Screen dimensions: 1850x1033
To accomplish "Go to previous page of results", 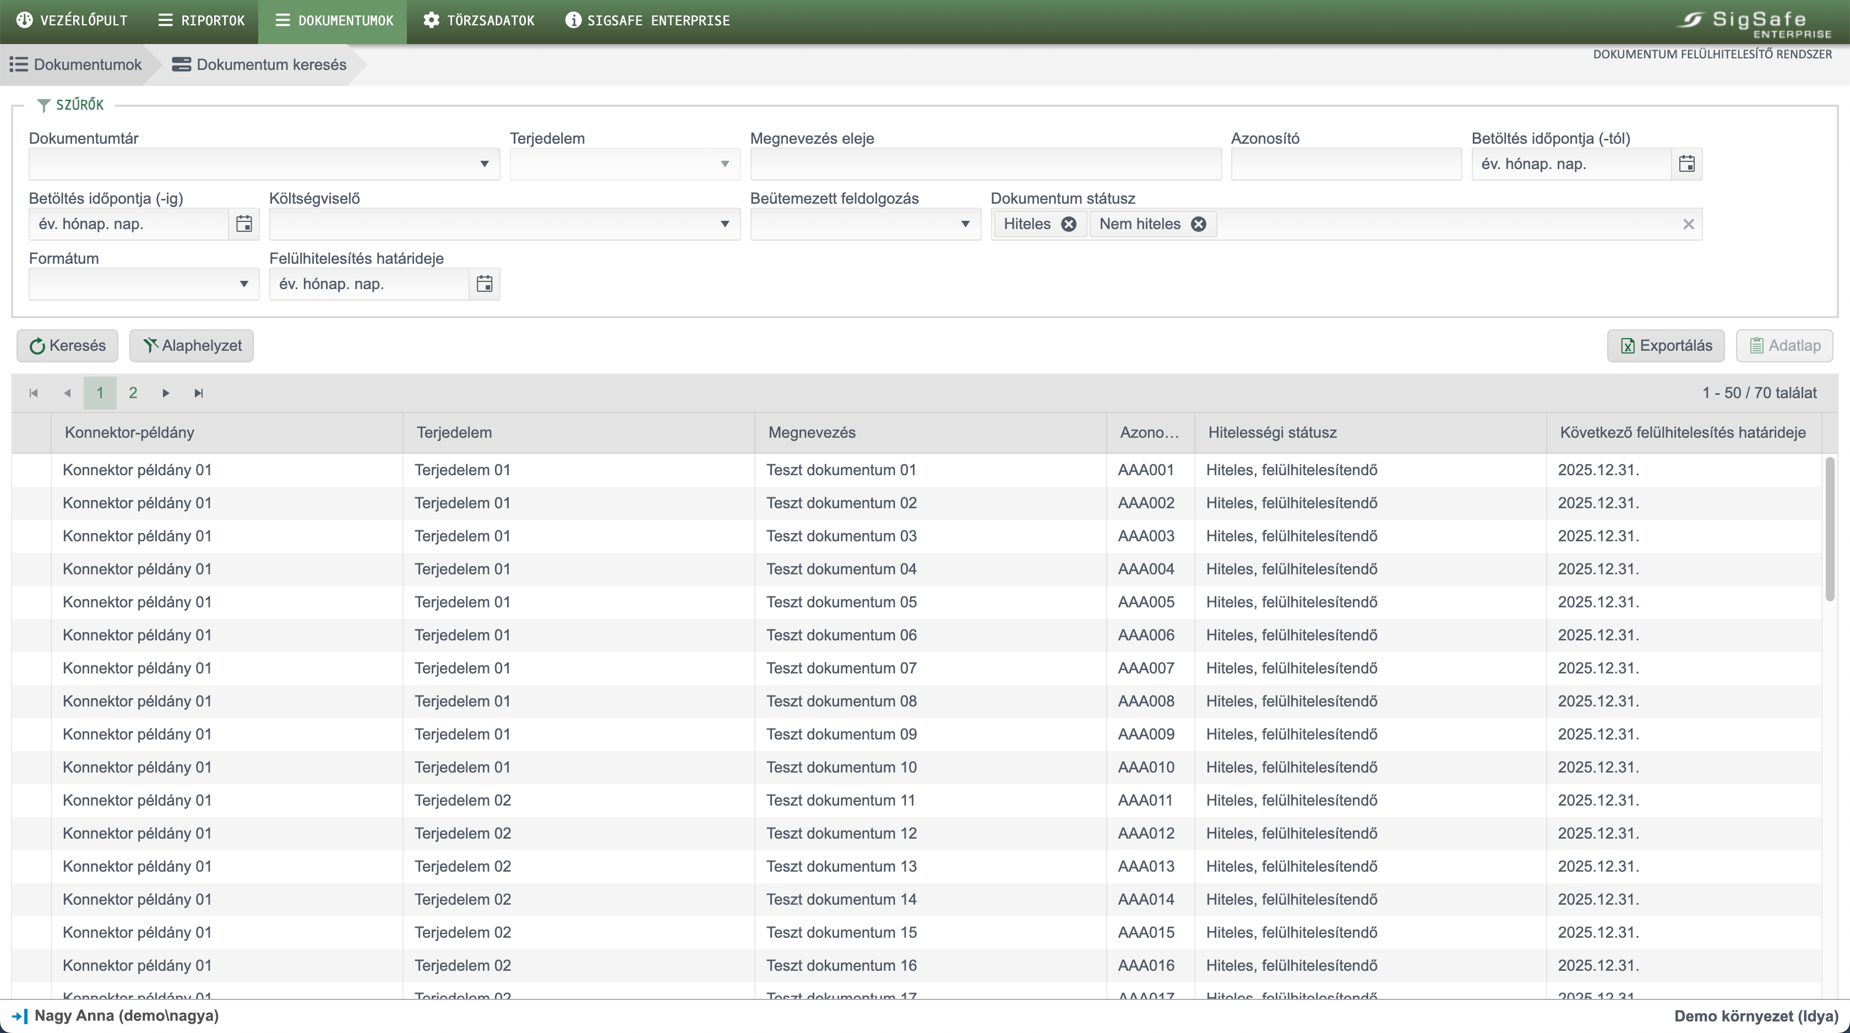I will [67, 393].
